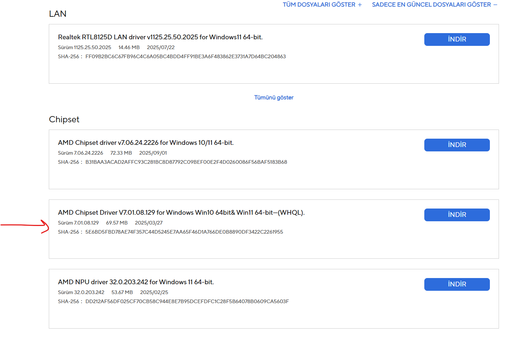Click version text Sürüm 32.0.203.242
This screenshot has height=341, width=515.
(x=81, y=292)
